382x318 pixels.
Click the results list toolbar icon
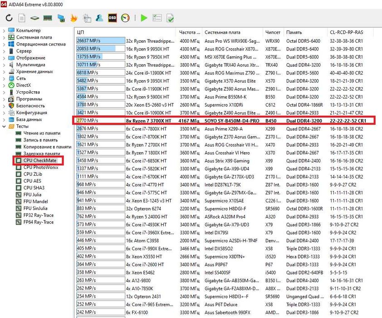click(157, 18)
